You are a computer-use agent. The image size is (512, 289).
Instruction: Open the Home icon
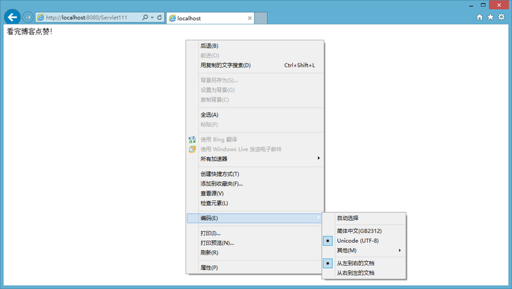click(480, 17)
